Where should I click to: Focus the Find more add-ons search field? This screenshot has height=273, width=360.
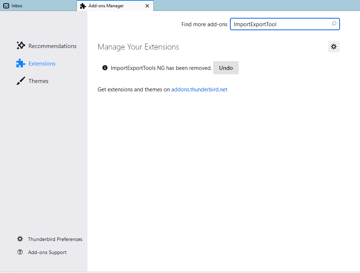285,24
